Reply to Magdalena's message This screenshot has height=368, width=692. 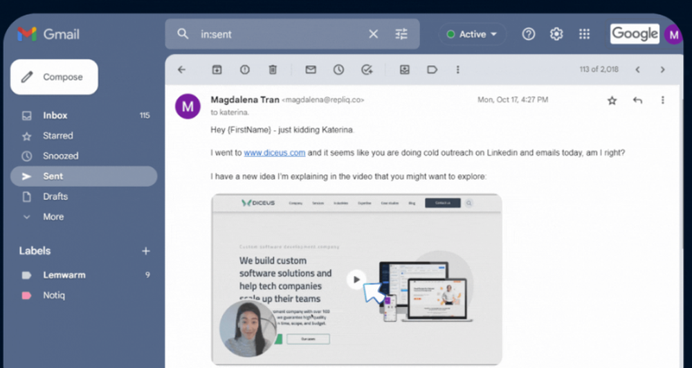[637, 100]
